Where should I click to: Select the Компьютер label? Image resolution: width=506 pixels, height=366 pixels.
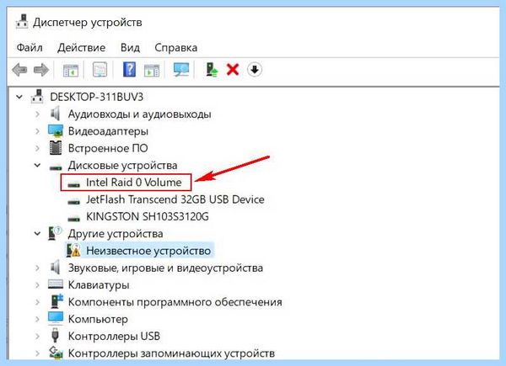(98, 319)
